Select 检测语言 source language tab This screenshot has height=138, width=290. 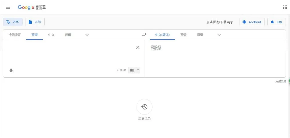[x=14, y=35]
